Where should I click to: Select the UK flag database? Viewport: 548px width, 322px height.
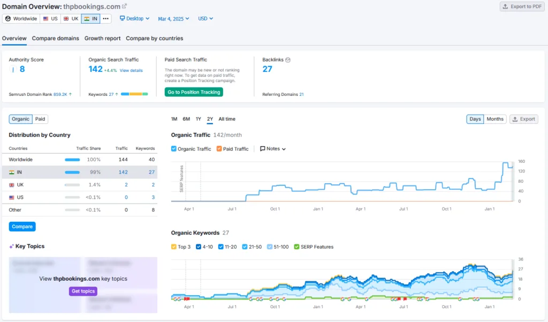[x=71, y=19]
